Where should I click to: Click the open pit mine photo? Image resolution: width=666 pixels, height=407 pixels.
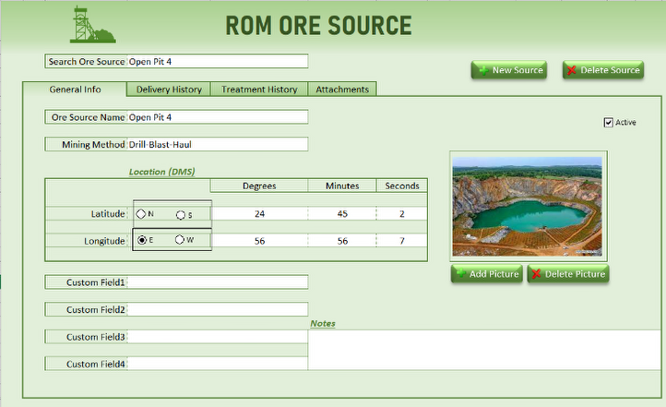pyautogui.click(x=527, y=207)
